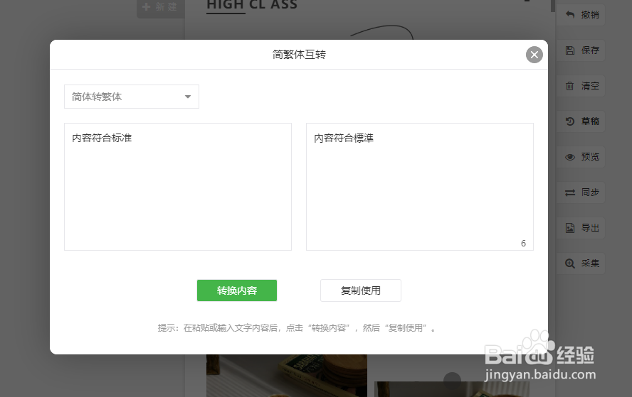Click the 简繁体互转 dialog title

tap(299, 54)
